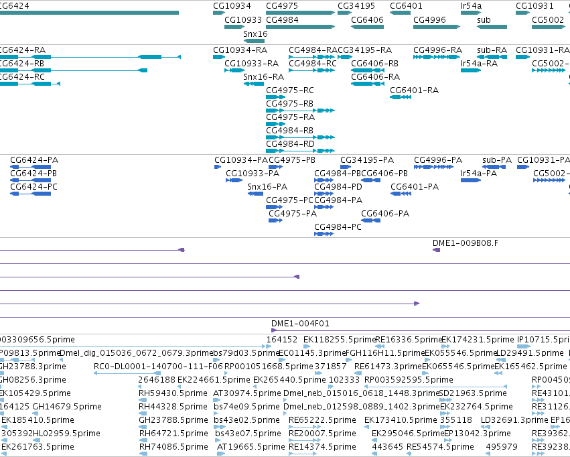
Task: Click the CG4984-PA protein label
Action: tap(338, 200)
